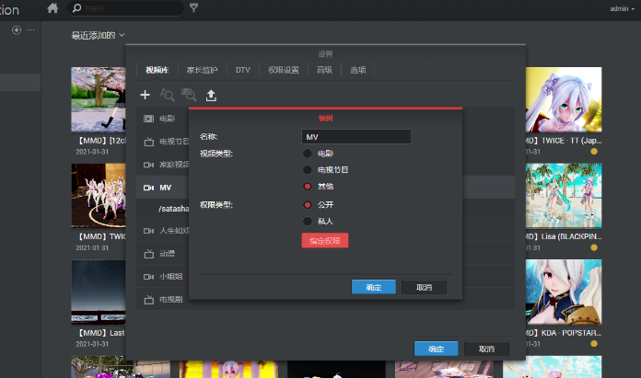Choose 公开 permission type radio button
641x378 pixels.
coord(308,205)
